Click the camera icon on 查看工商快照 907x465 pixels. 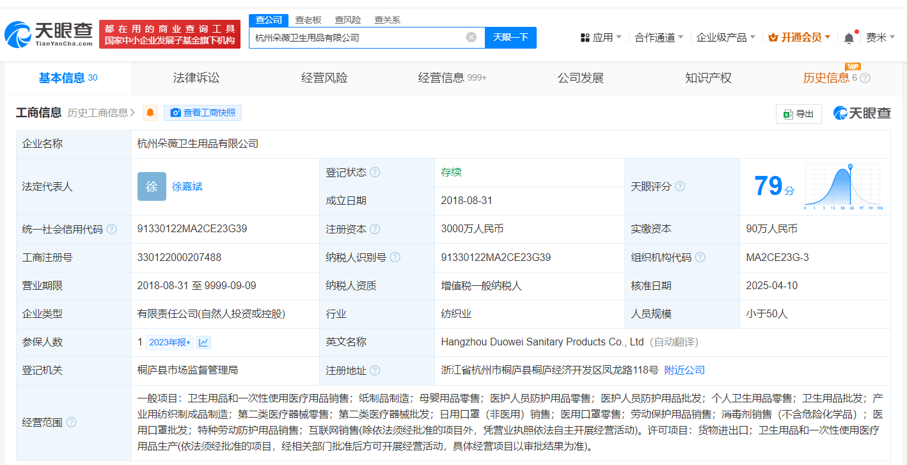(176, 113)
